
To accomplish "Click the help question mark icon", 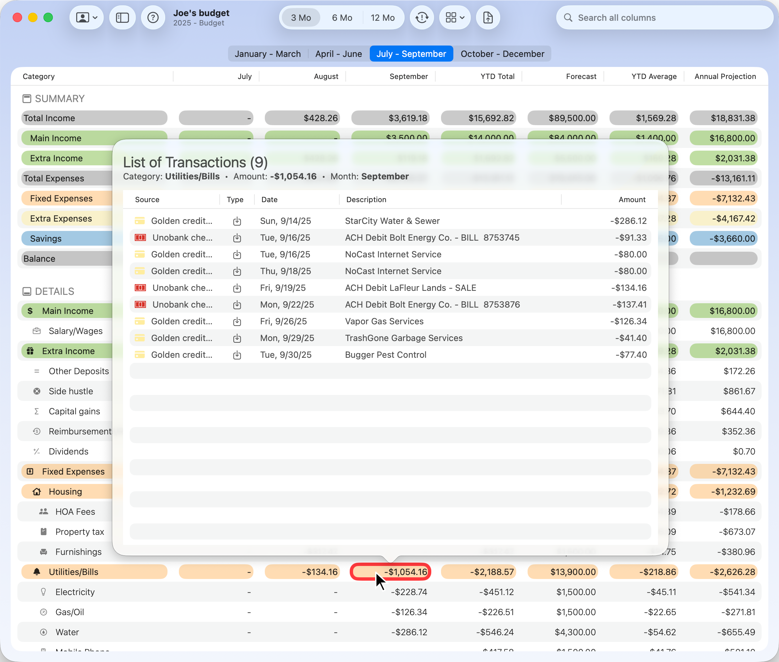I will (x=153, y=17).
